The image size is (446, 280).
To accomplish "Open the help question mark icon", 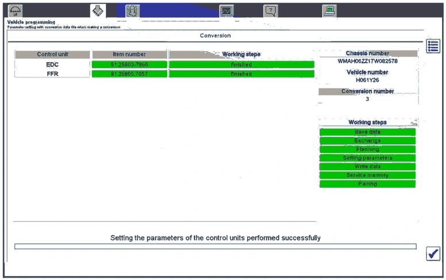I will [x=271, y=10].
